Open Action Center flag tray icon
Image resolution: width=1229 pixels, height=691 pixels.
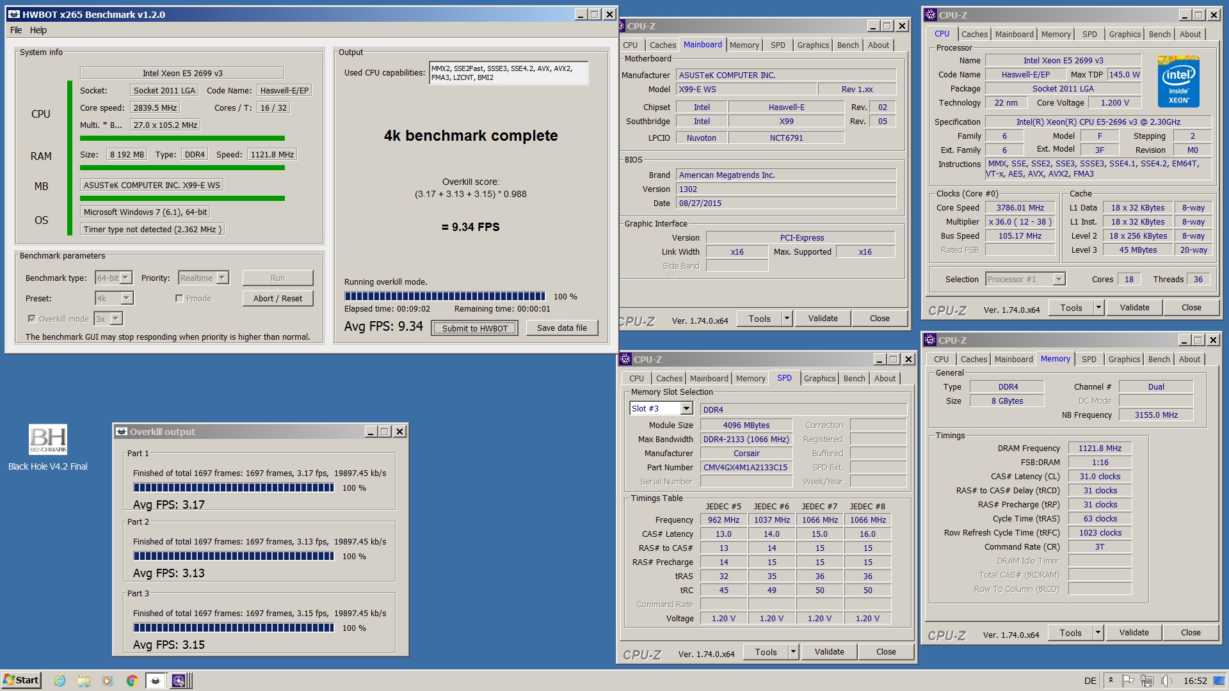[x=1128, y=680]
